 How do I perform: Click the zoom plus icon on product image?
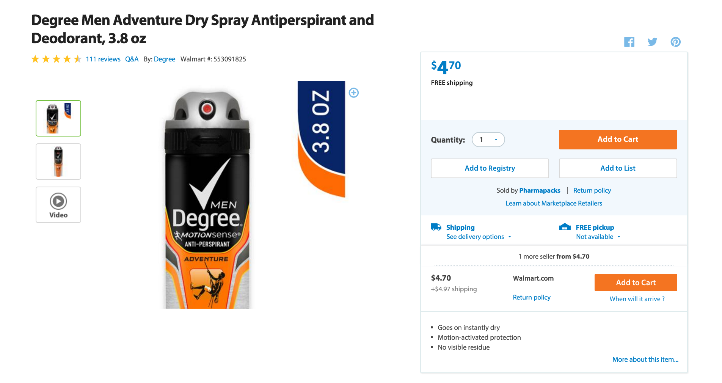[x=353, y=93]
